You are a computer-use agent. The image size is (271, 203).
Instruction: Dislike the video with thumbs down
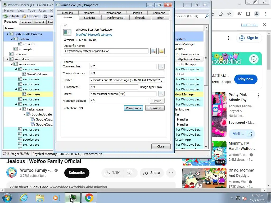pyautogui.click(x=130, y=173)
